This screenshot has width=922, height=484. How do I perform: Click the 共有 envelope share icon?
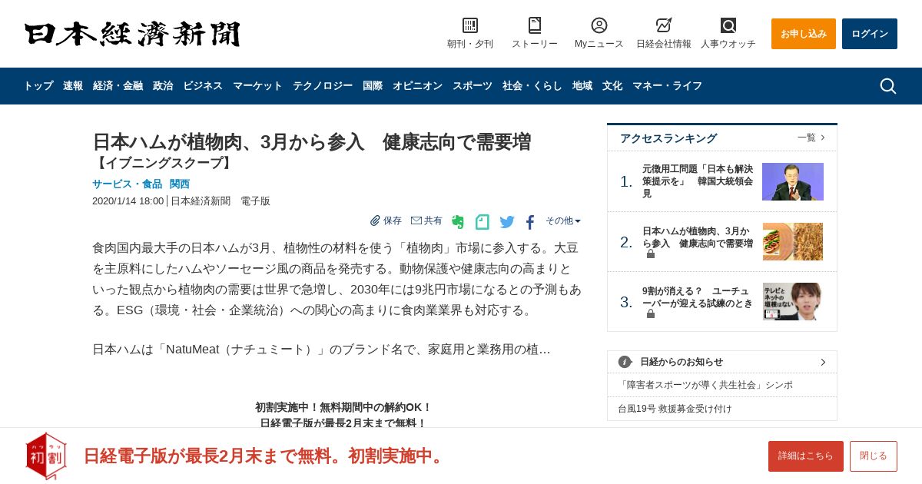[x=416, y=220]
